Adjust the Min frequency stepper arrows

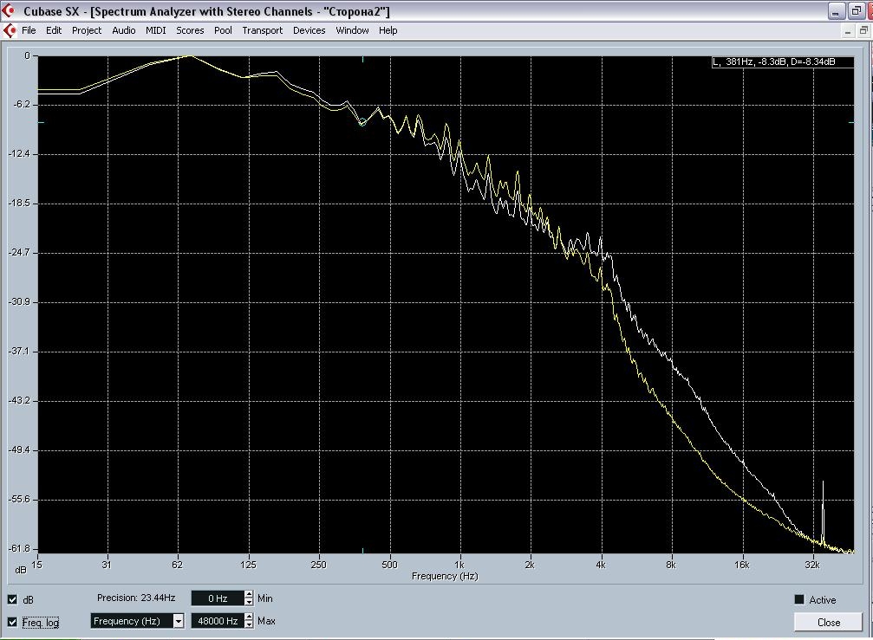click(250, 598)
